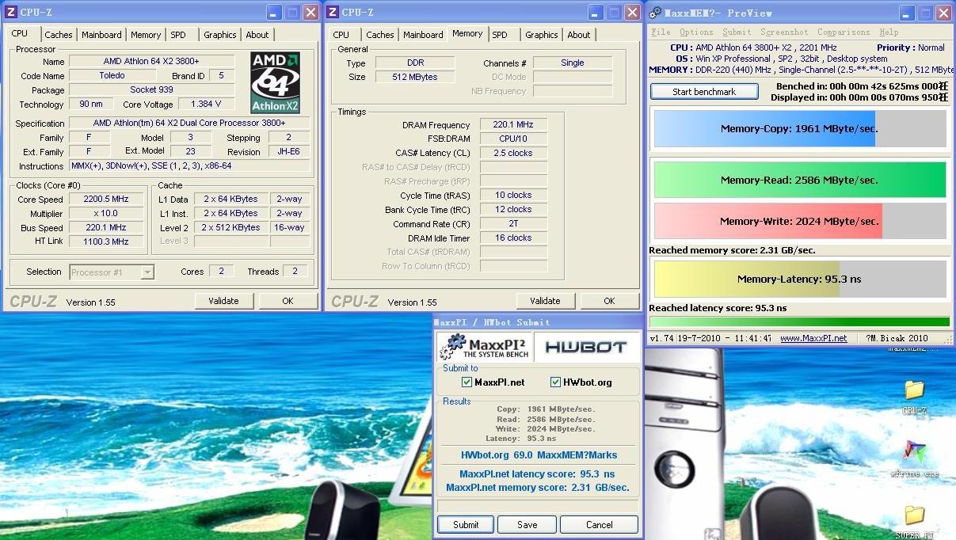
Task: Click the Instructions field
Action: tap(190, 166)
